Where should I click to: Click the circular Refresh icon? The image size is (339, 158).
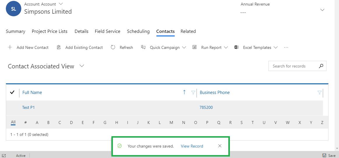click(113, 47)
